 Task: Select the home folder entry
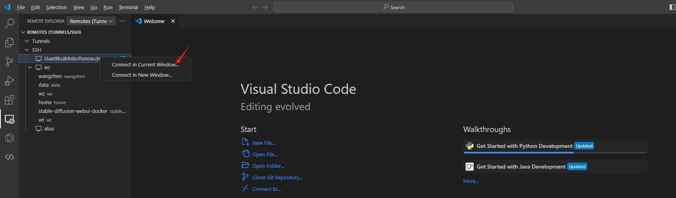point(75,102)
